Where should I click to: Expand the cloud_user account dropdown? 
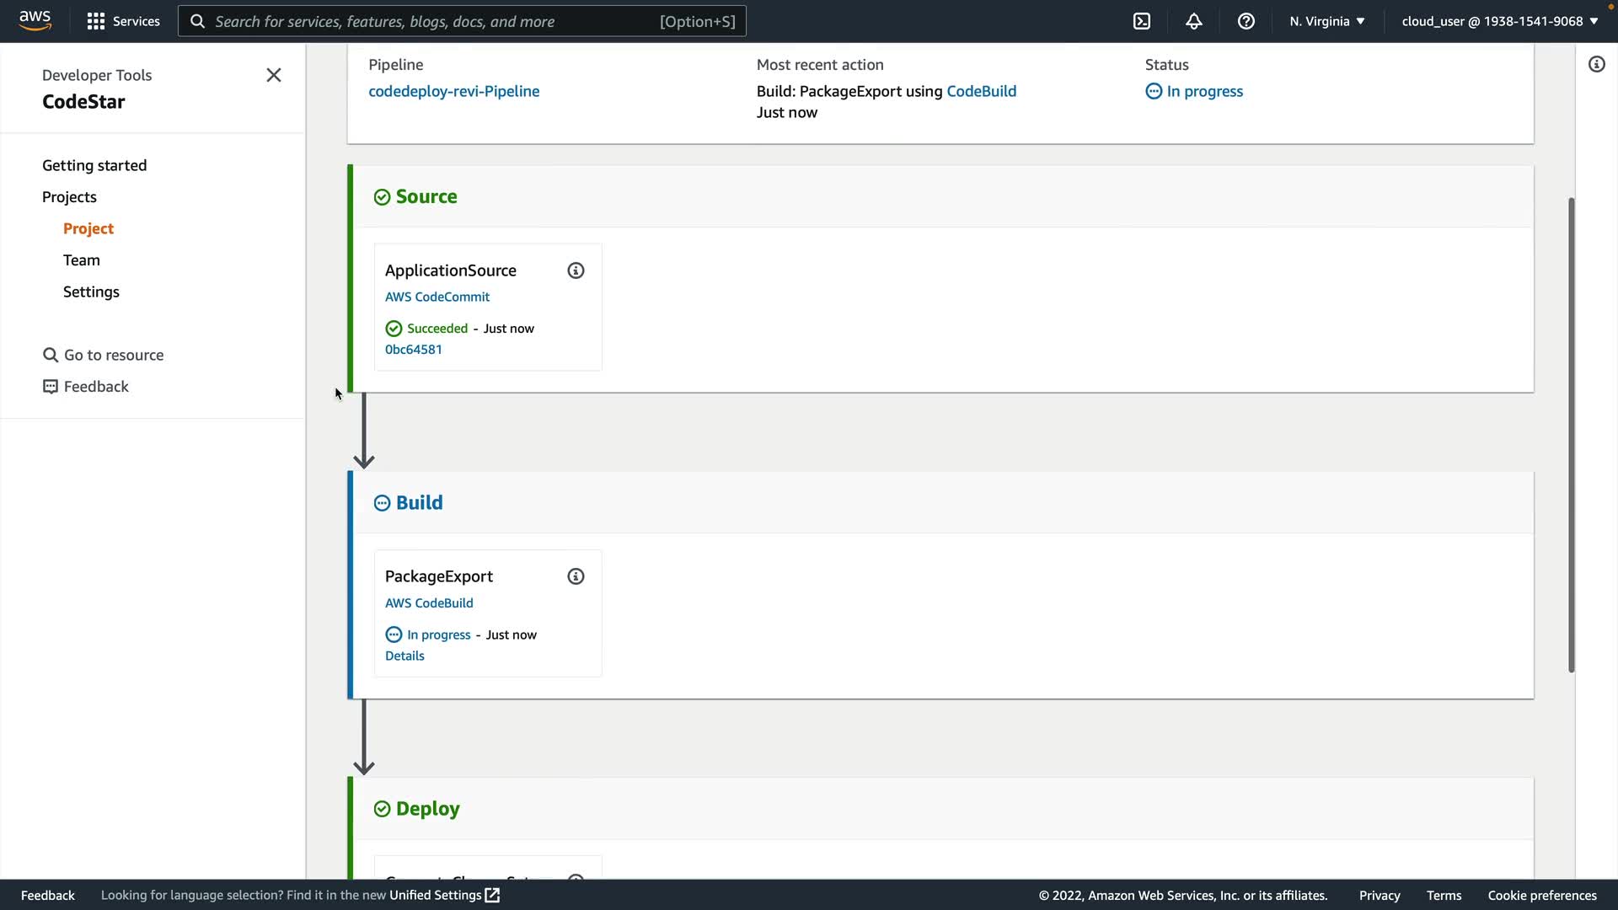(x=1500, y=21)
